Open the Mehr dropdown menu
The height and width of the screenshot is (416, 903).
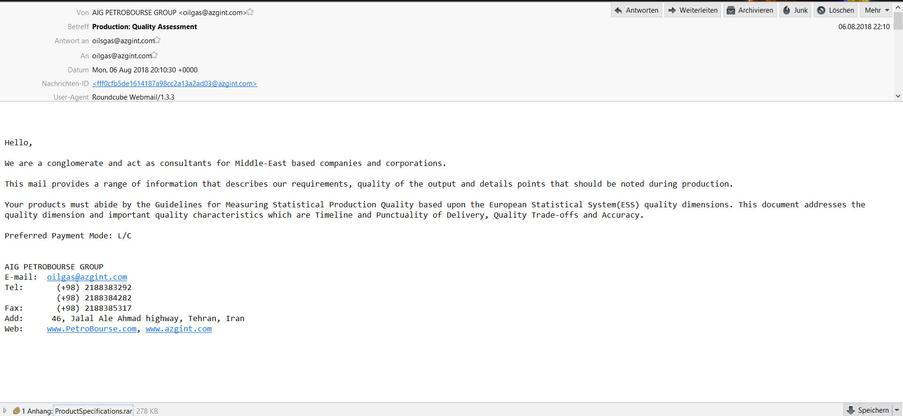pyautogui.click(x=877, y=10)
